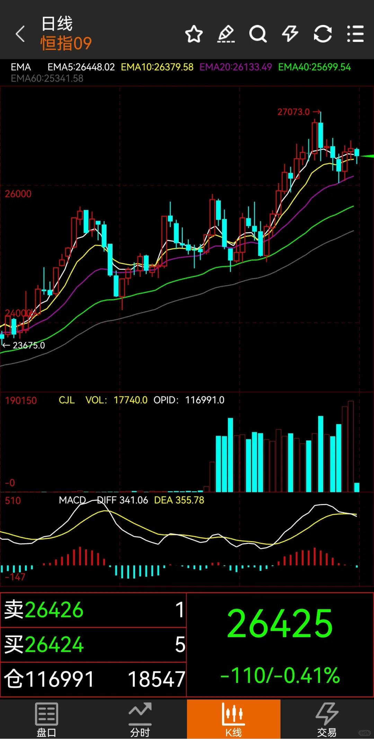Image resolution: width=374 pixels, height=739 pixels.
Task: Tap the back arrow icon
Action: click(x=20, y=34)
